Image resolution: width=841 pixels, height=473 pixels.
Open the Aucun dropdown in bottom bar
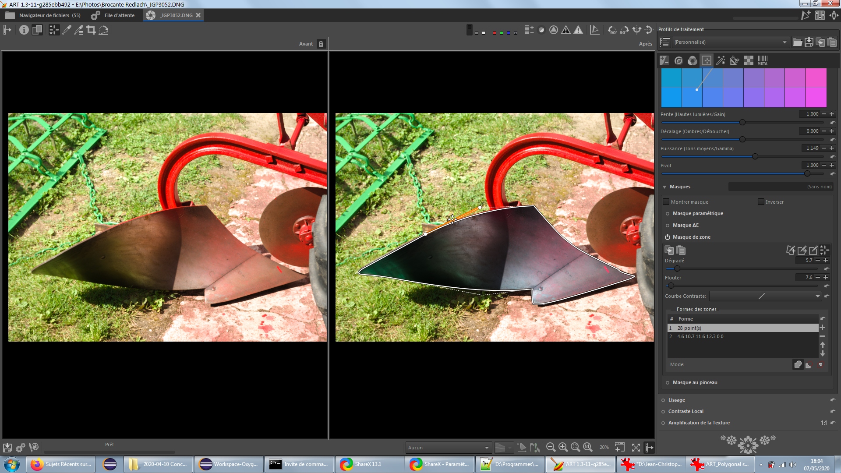[448, 447]
